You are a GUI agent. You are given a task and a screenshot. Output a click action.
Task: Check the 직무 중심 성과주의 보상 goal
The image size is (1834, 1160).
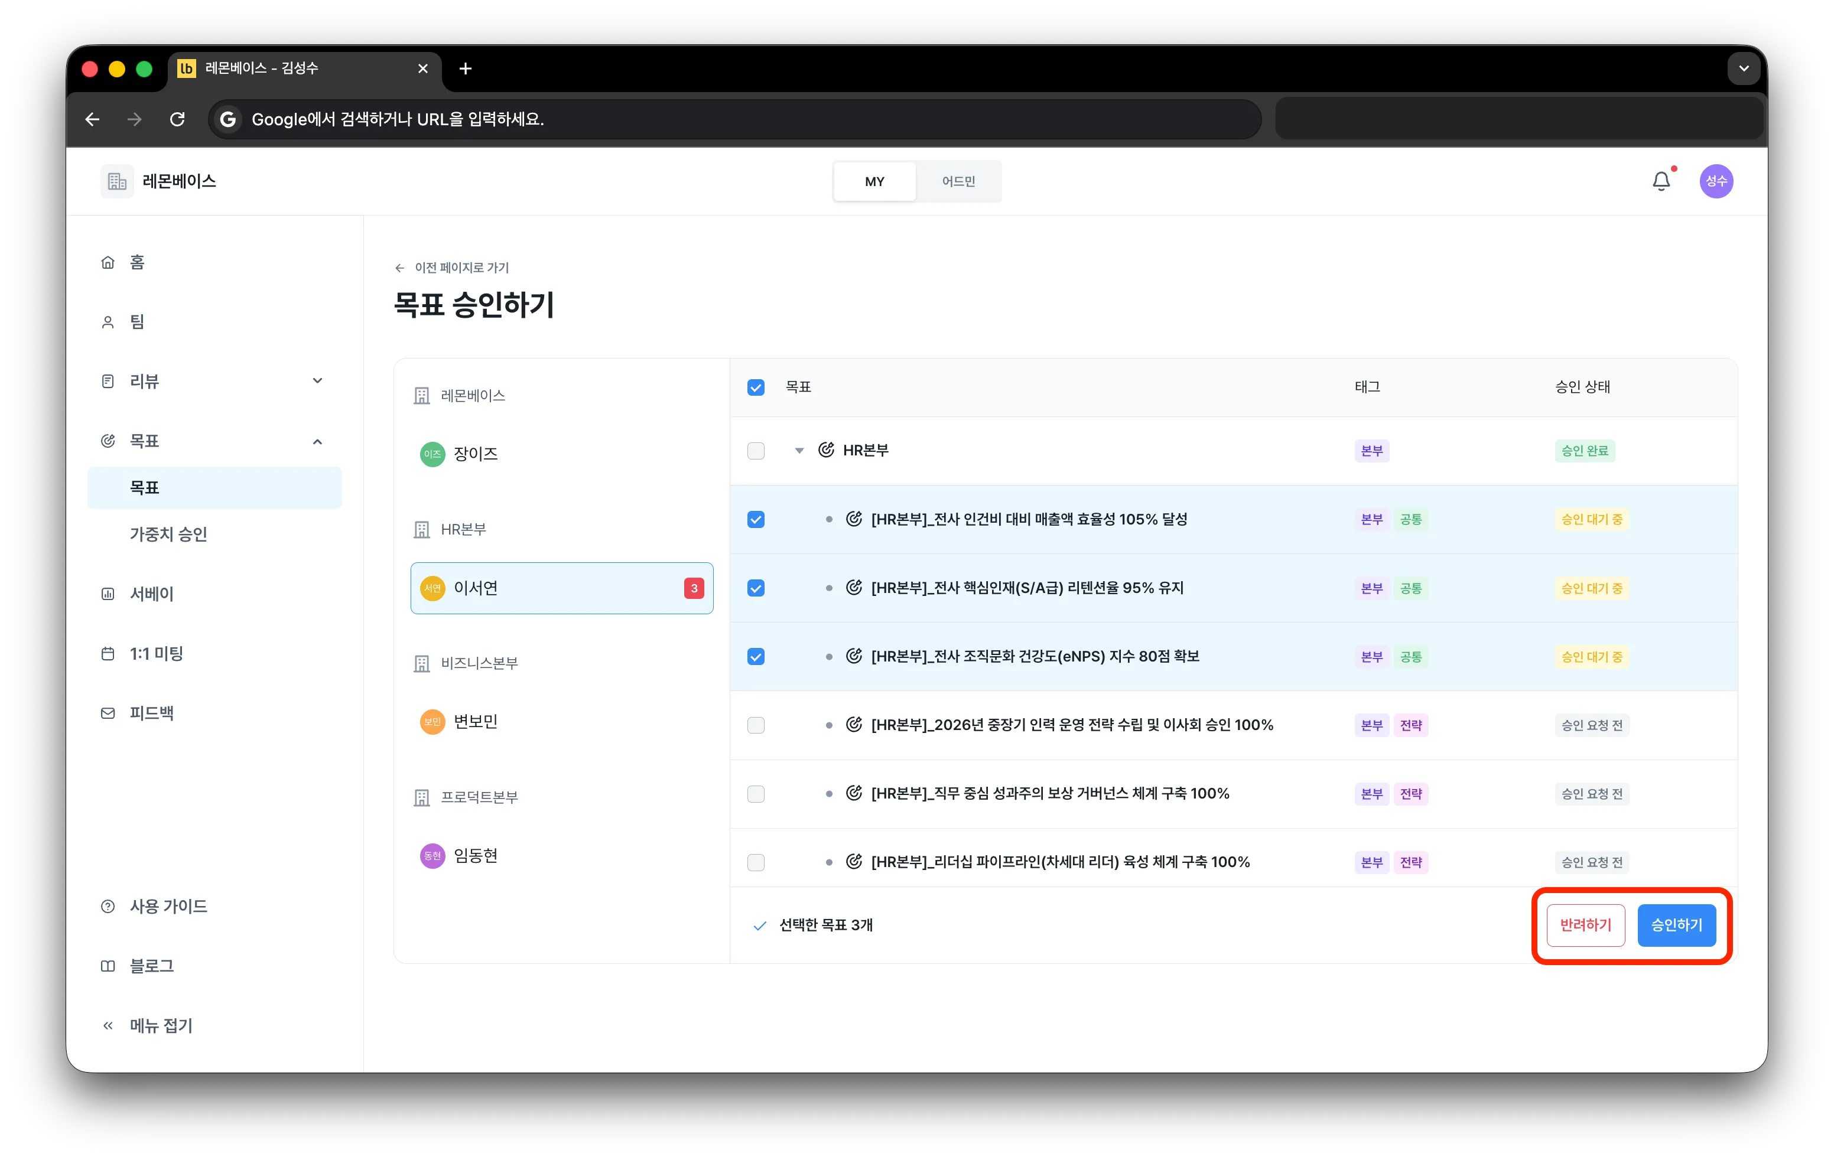tap(756, 794)
